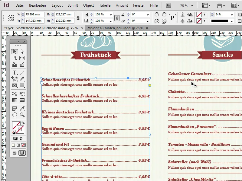Image resolution: width=242 pixels, height=181 pixels.
Task: Select the Free Transform tool
Action: (x=22, y=94)
